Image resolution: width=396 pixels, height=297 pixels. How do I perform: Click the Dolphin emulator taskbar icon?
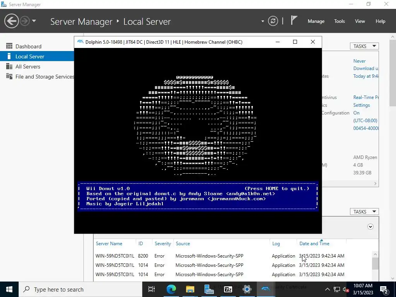pyautogui.click(x=266, y=289)
